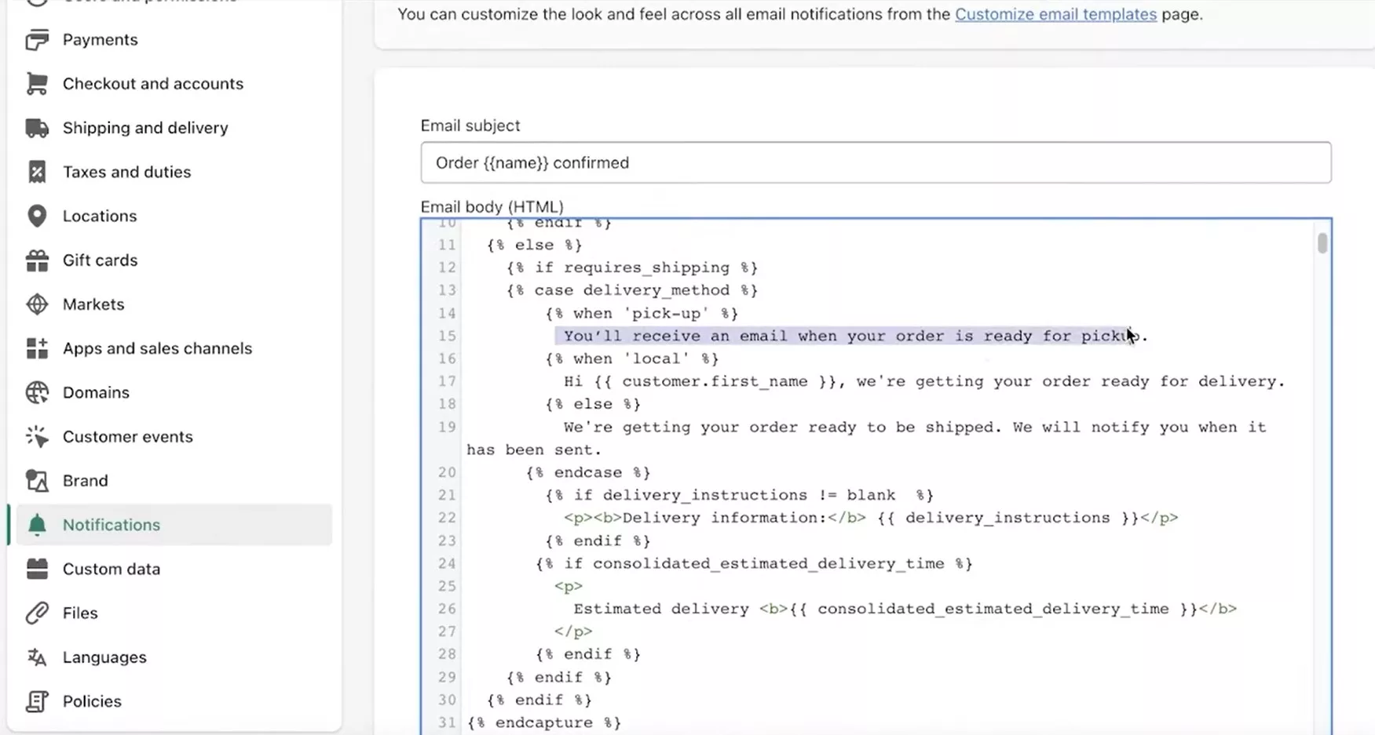1375x735 pixels.
Task: Click the Gift cards present icon
Action: click(x=37, y=260)
